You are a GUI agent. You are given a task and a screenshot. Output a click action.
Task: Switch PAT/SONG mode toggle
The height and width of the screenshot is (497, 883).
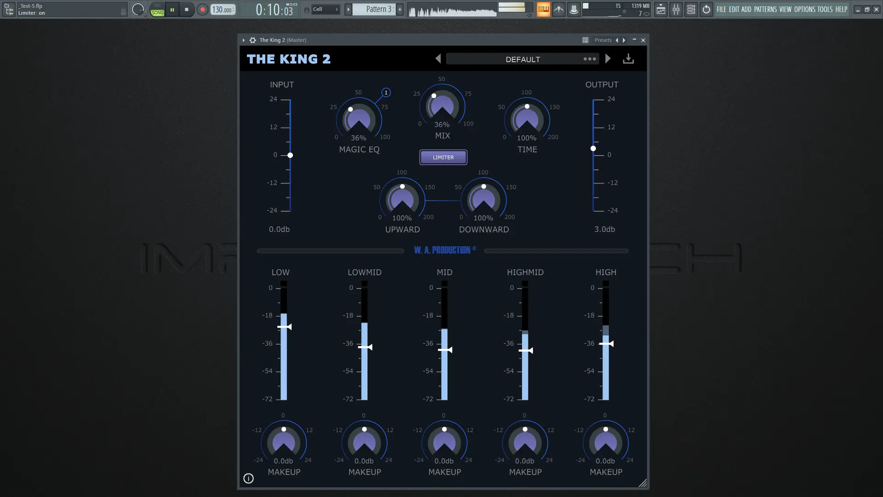click(x=157, y=9)
